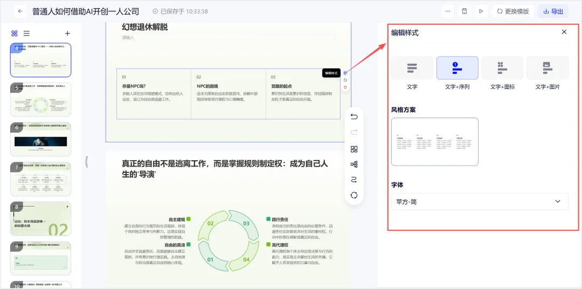Undo the last action
The height and width of the screenshot is (289, 582).
(x=354, y=116)
